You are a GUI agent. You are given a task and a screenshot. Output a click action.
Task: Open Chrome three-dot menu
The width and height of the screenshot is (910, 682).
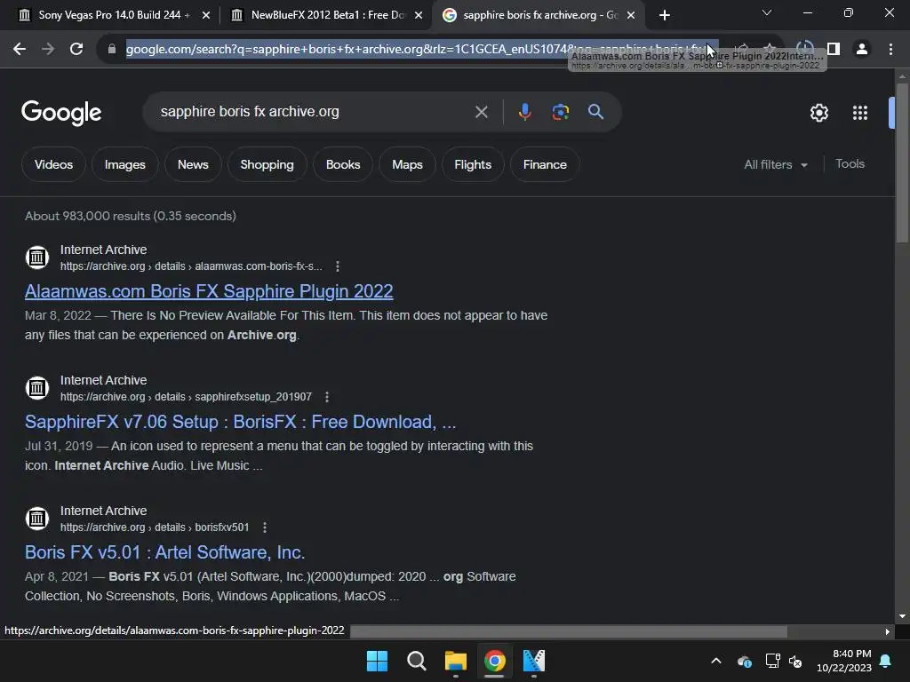point(890,50)
